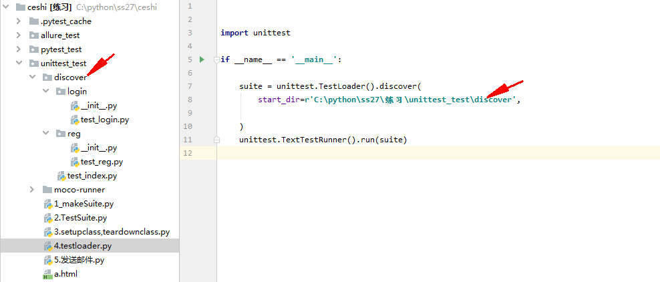Expand the .pytest_cache folder chevron
Viewport: 660px width, 282px height.
pos(19,21)
